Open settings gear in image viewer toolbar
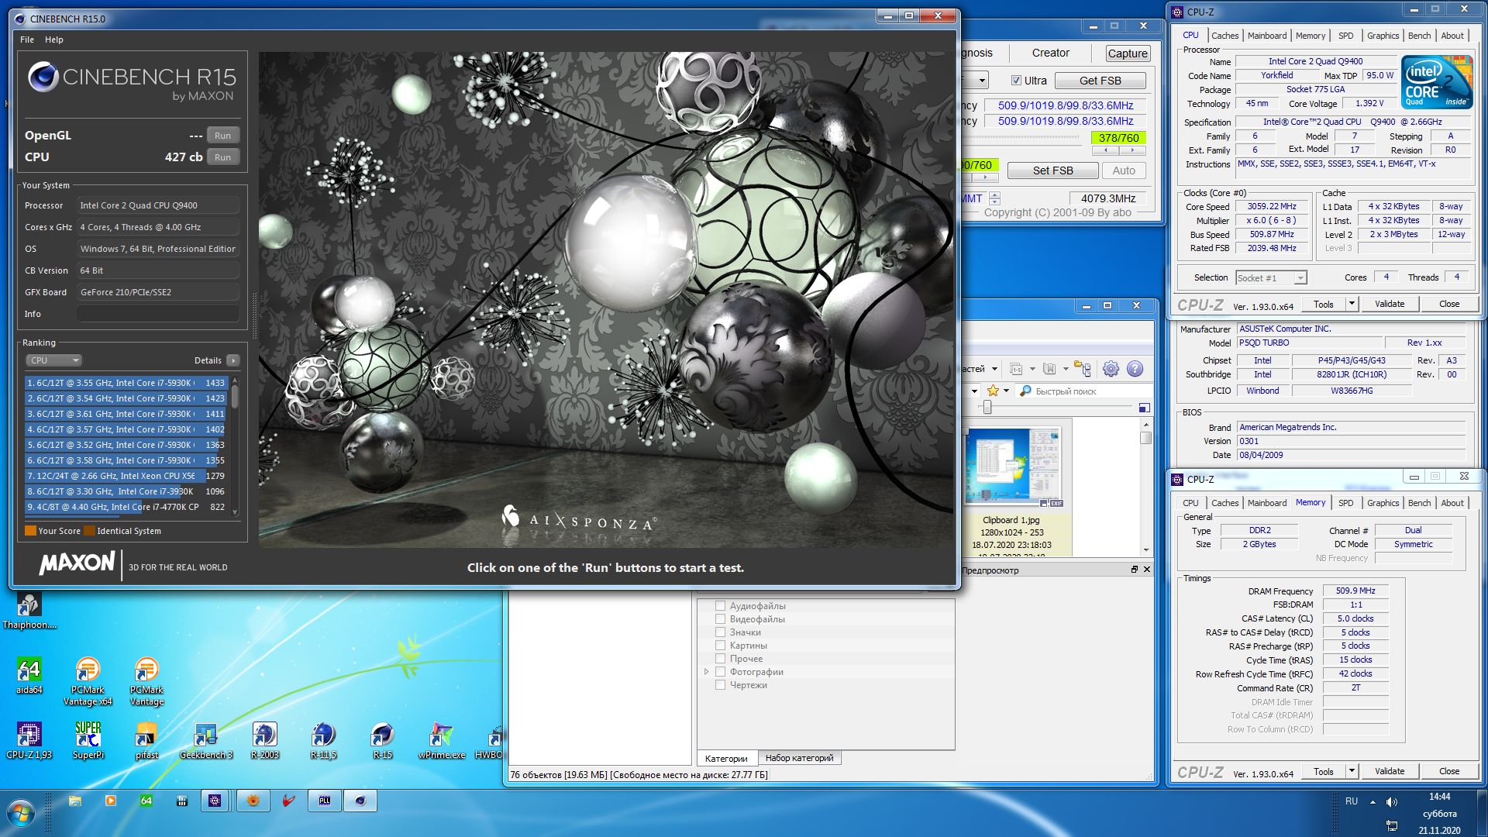 point(1111,369)
